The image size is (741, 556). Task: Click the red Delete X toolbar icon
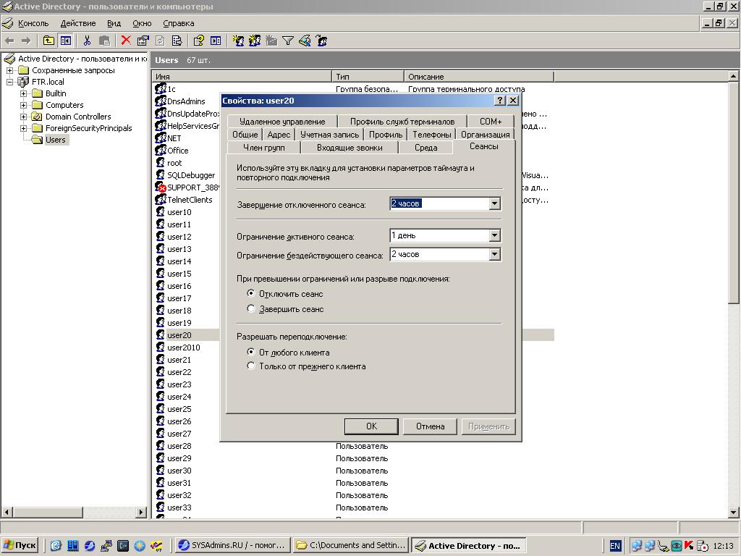click(x=126, y=41)
